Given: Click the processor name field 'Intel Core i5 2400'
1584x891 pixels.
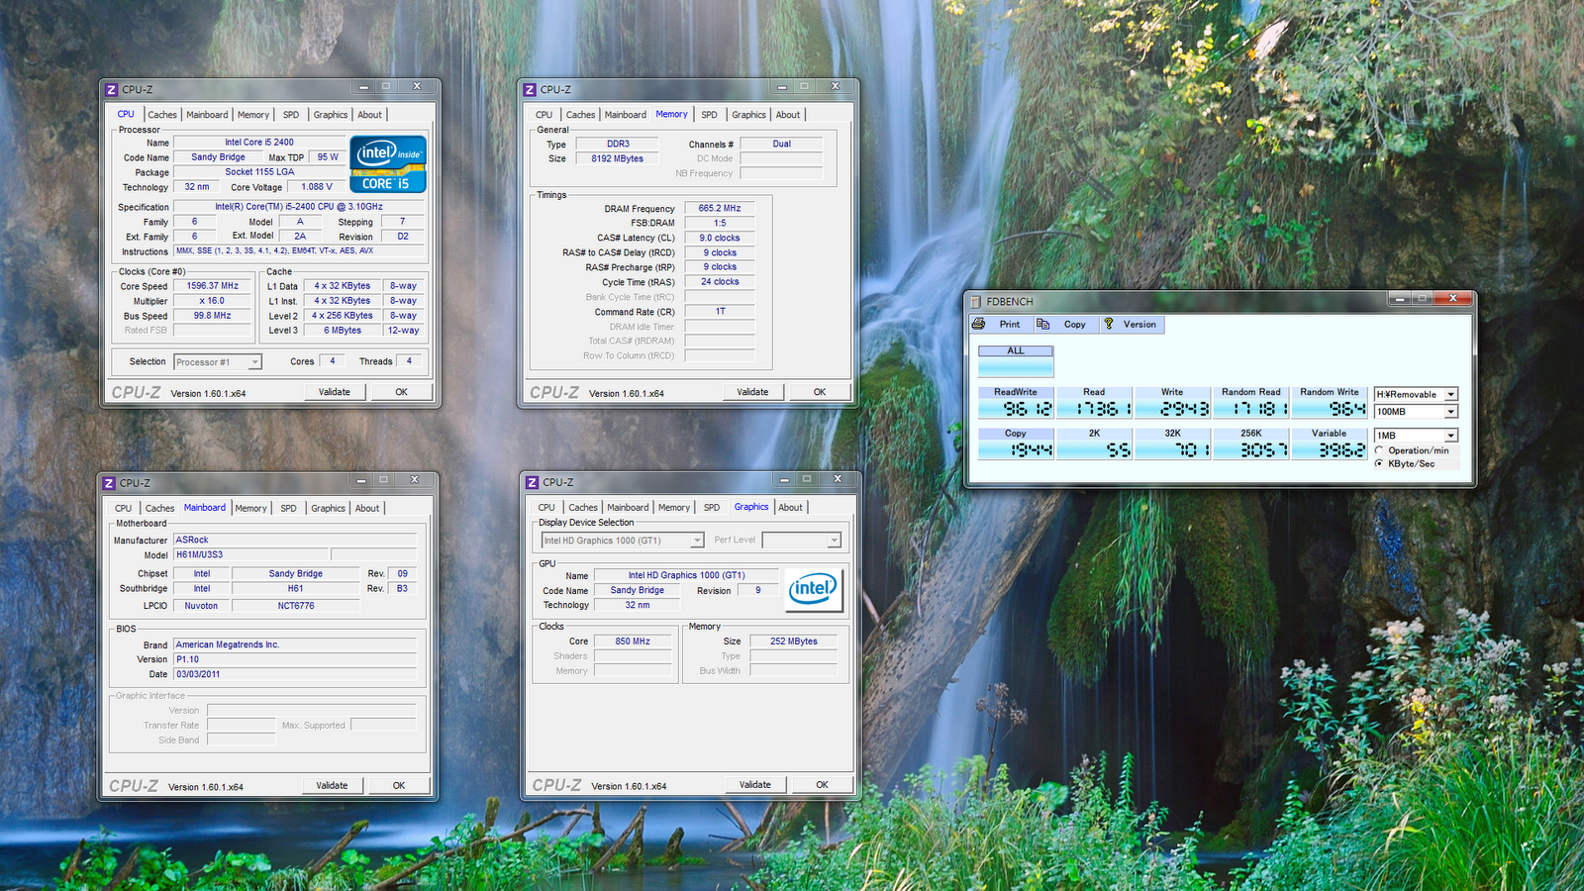Looking at the screenshot, I should 259,143.
